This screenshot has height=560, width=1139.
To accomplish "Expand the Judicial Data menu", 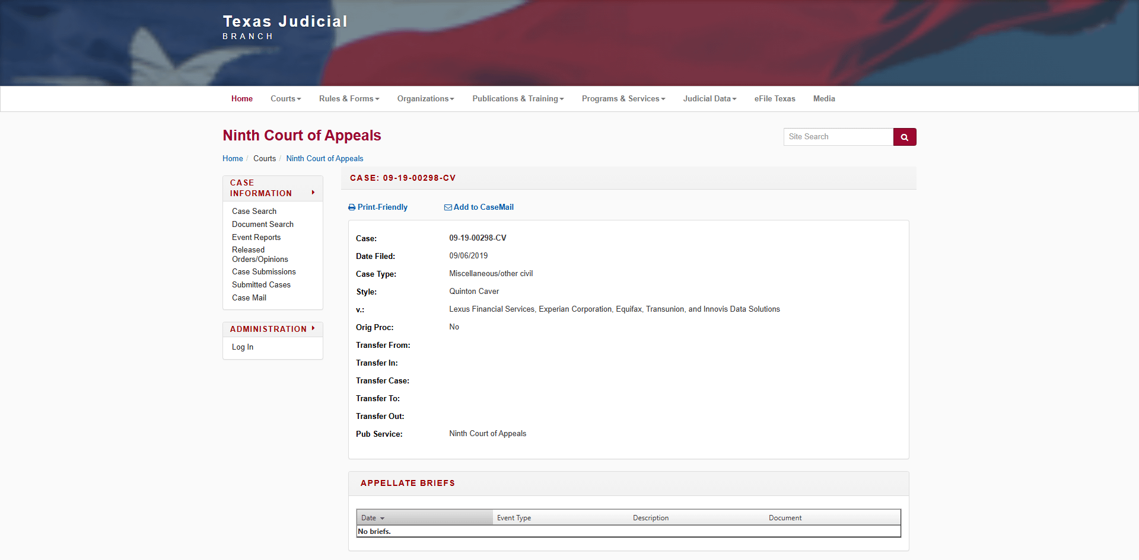I will click(710, 99).
